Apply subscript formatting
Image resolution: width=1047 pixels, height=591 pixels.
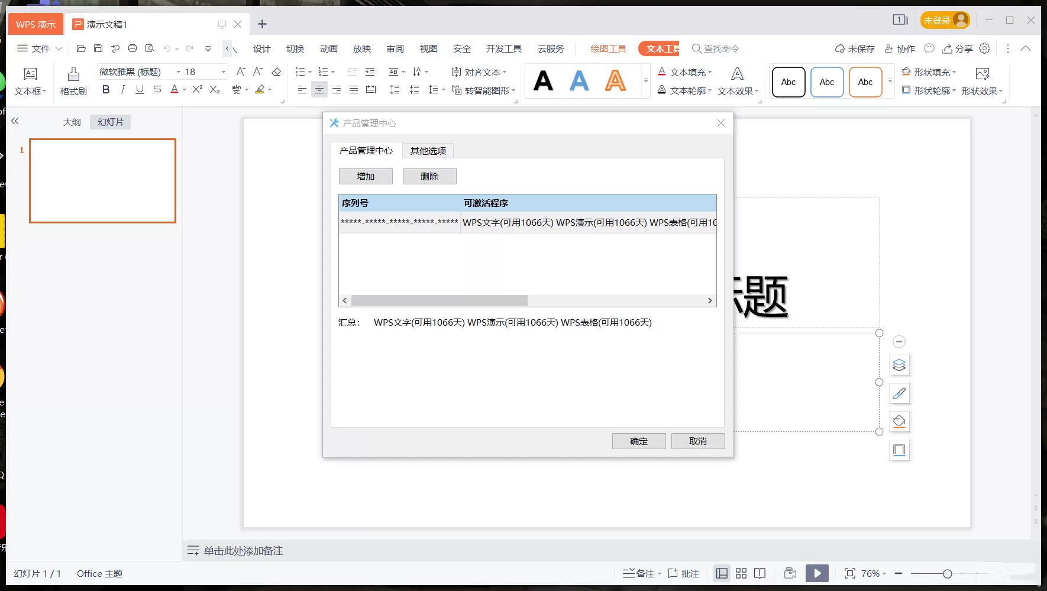[215, 89]
